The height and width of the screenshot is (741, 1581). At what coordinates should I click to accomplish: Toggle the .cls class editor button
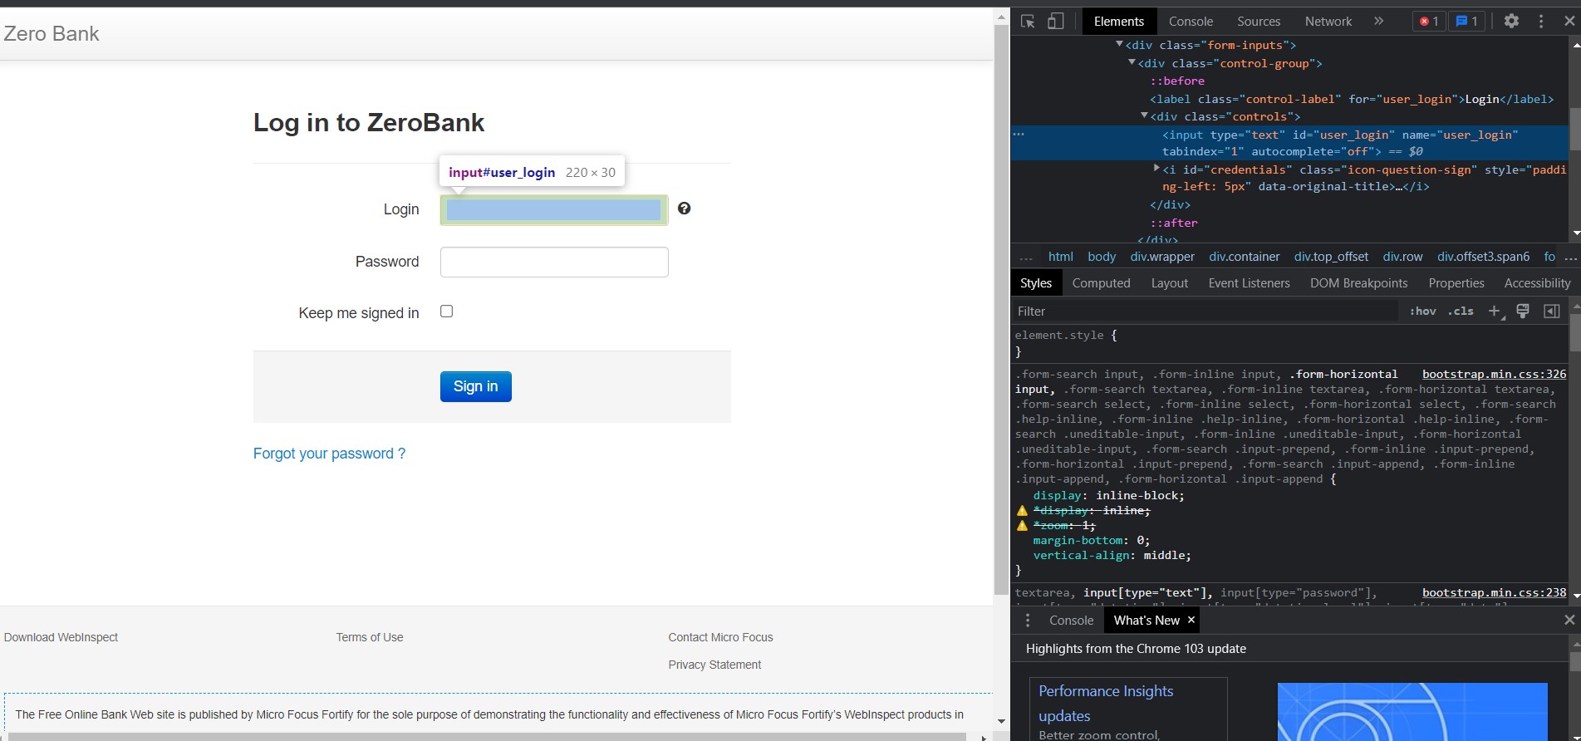click(1461, 311)
